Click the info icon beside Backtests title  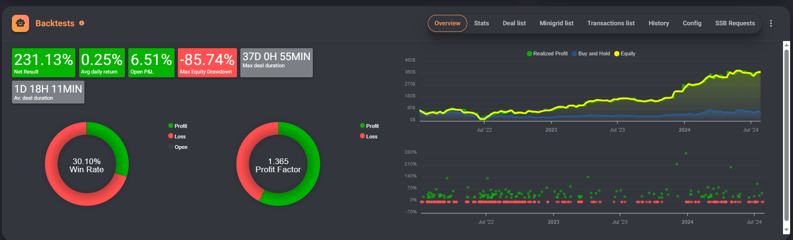[82, 23]
